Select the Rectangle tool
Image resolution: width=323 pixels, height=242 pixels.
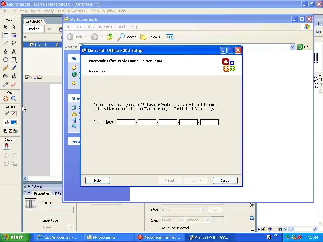click(x=14, y=60)
